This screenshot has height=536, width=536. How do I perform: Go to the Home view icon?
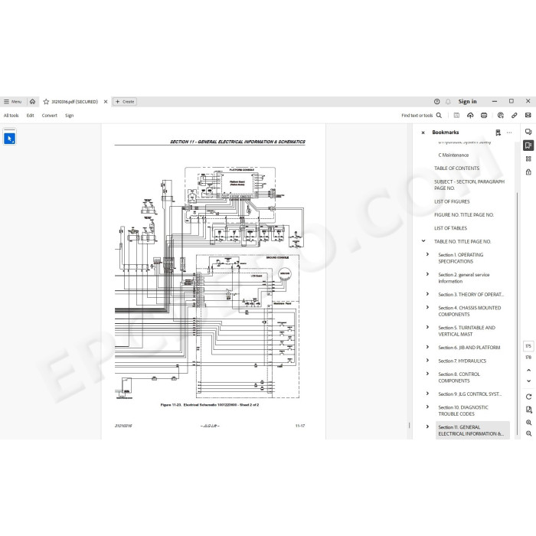coord(32,102)
